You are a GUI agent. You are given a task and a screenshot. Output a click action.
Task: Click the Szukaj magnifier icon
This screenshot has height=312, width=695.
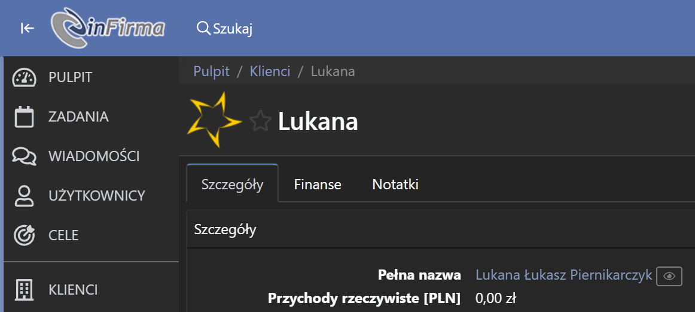pos(203,28)
